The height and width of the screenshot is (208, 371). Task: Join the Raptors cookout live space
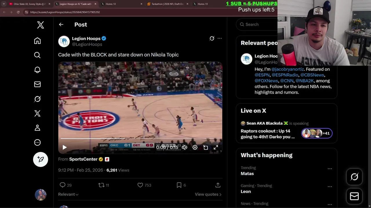pos(268,134)
